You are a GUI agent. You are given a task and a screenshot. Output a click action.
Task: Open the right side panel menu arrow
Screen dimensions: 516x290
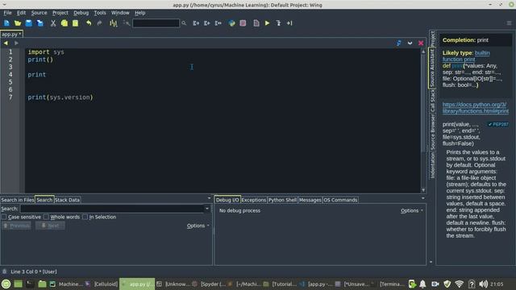(x=431, y=262)
